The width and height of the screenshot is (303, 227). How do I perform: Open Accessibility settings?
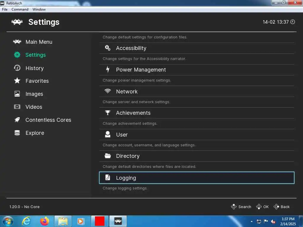[197, 48]
